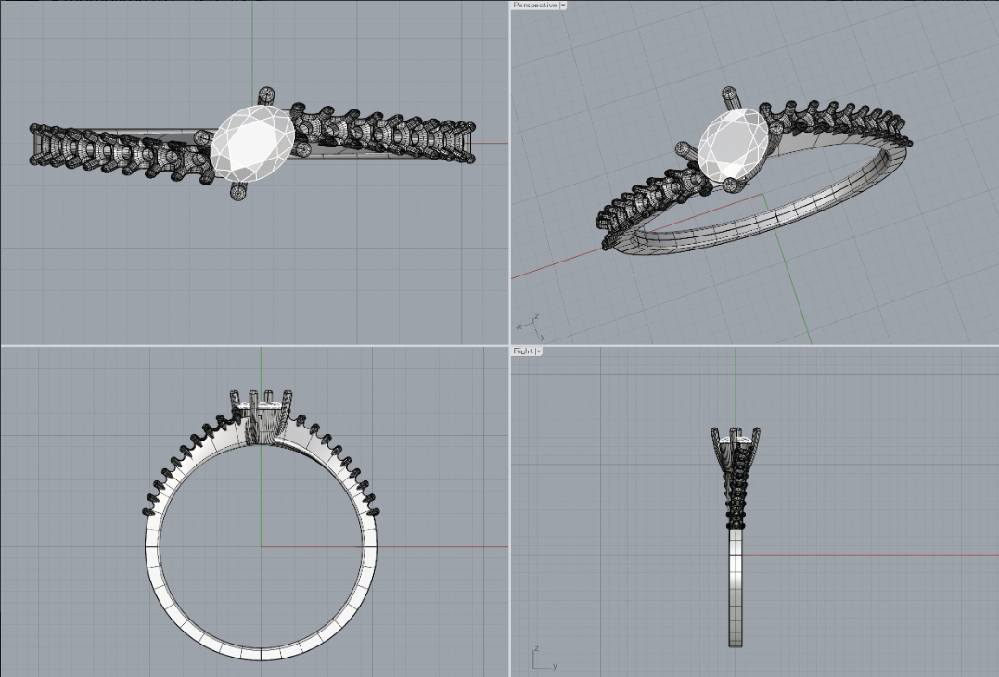Click the Perspective viewport title label
This screenshot has height=677, width=999.
point(534,5)
